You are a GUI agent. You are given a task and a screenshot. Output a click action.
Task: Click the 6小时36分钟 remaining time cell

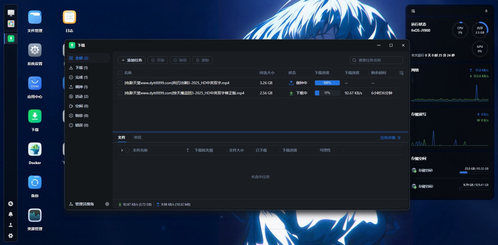(382, 93)
